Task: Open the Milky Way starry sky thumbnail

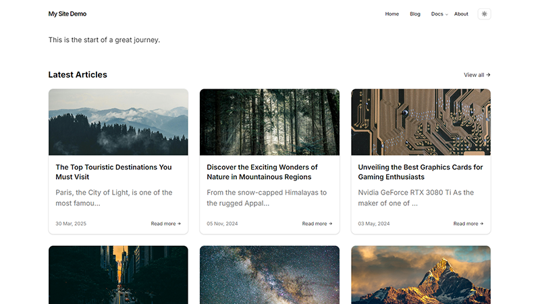Action: tap(269, 275)
